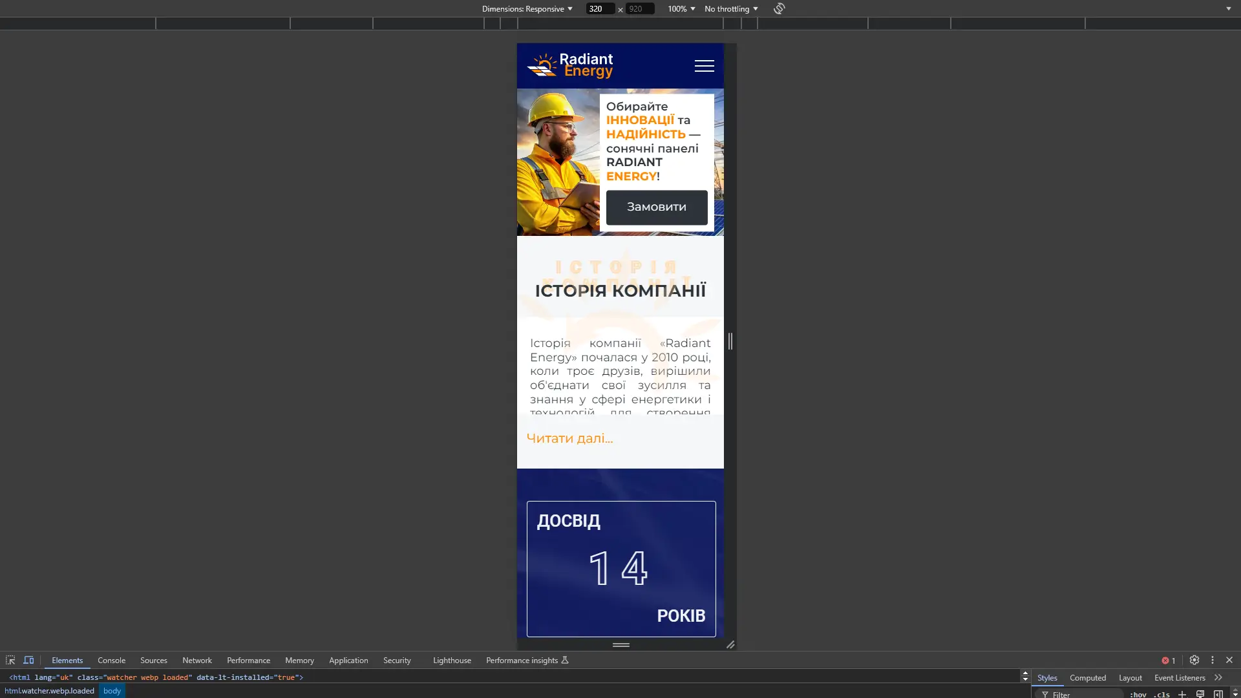
Task: Open the Performance insights tab
Action: [527, 660]
